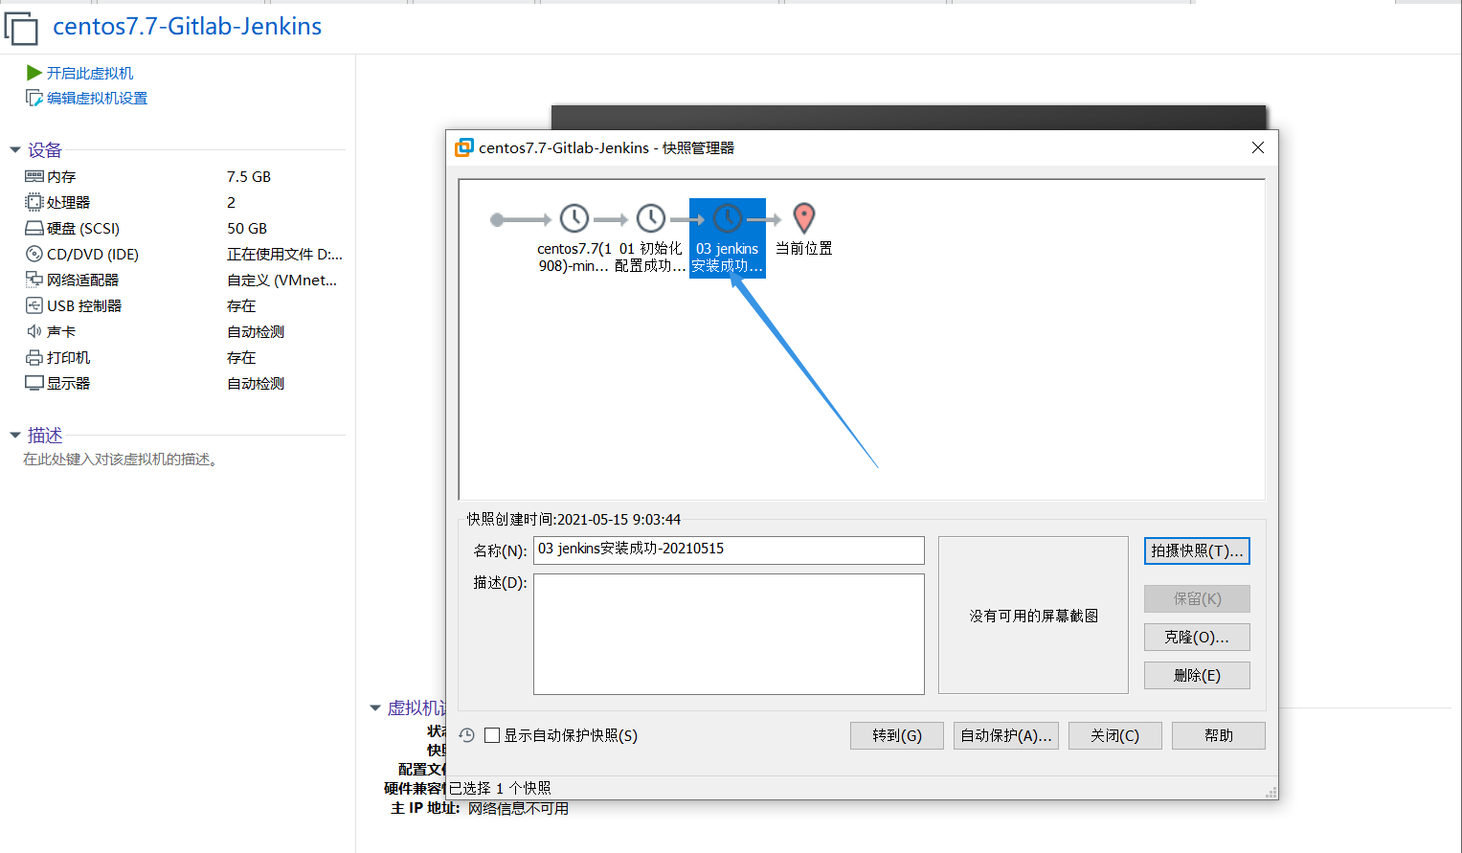Click CD/DVD value 正在使用文件 D:...
This screenshot has width=1462, height=853.
coord(284,254)
